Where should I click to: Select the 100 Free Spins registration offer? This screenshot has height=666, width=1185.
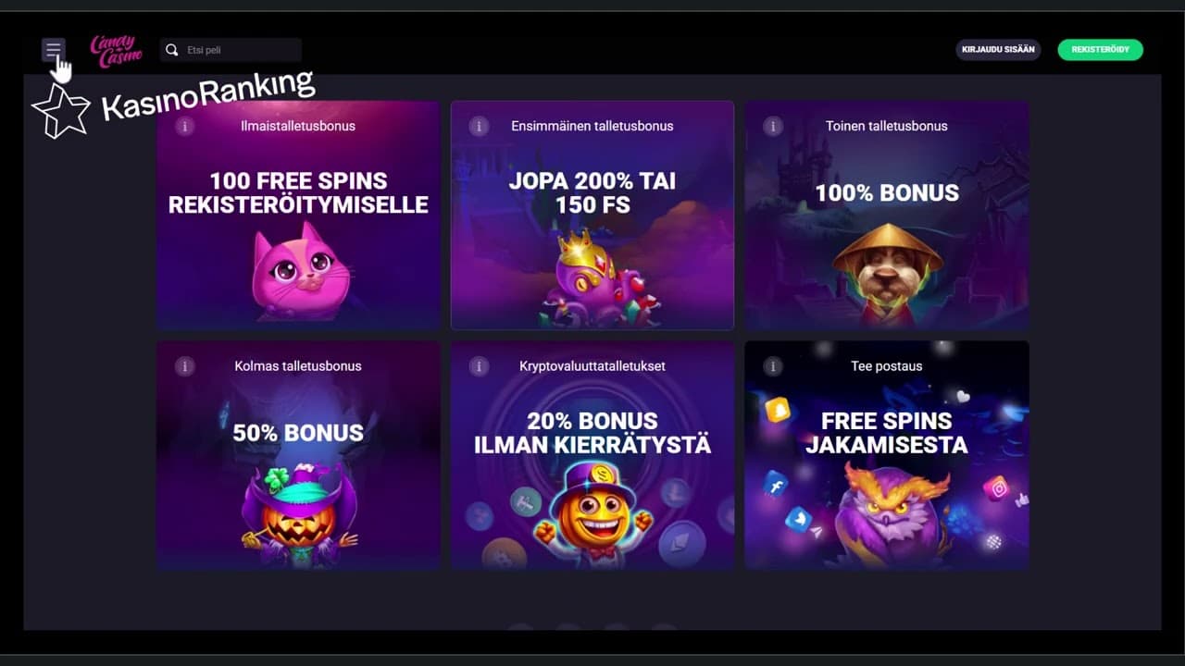(x=298, y=215)
